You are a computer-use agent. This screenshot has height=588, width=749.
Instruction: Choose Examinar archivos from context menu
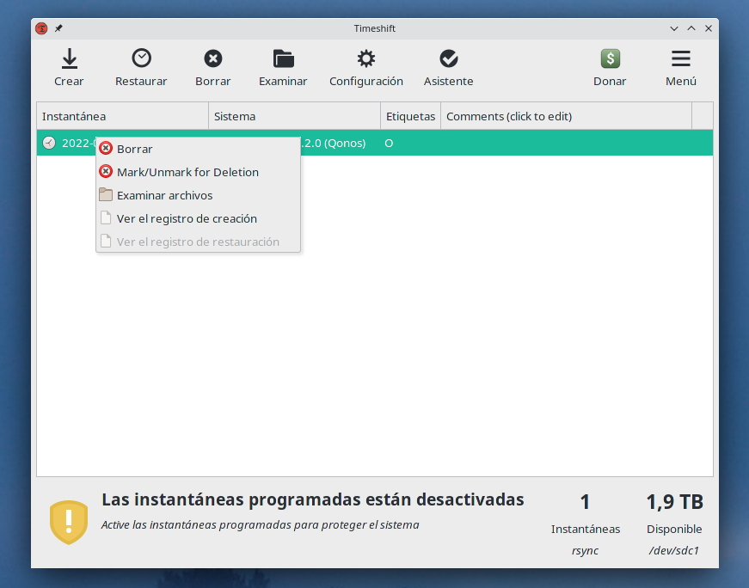[199, 195]
